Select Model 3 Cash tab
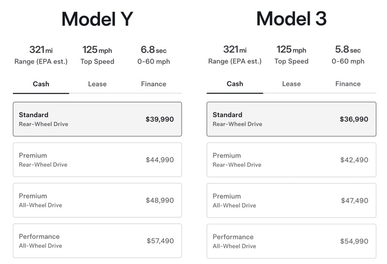 tap(235, 84)
